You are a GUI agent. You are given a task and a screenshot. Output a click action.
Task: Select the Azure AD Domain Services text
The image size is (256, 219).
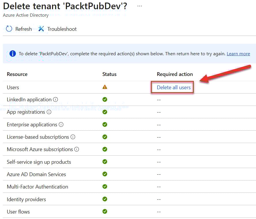(36, 174)
